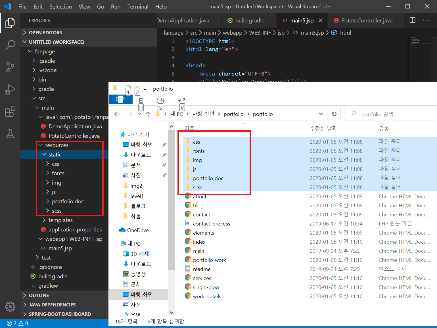This screenshot has width=437, height=328.
Task: Open the Run and Debug view
Action: [x=10, y=89]
